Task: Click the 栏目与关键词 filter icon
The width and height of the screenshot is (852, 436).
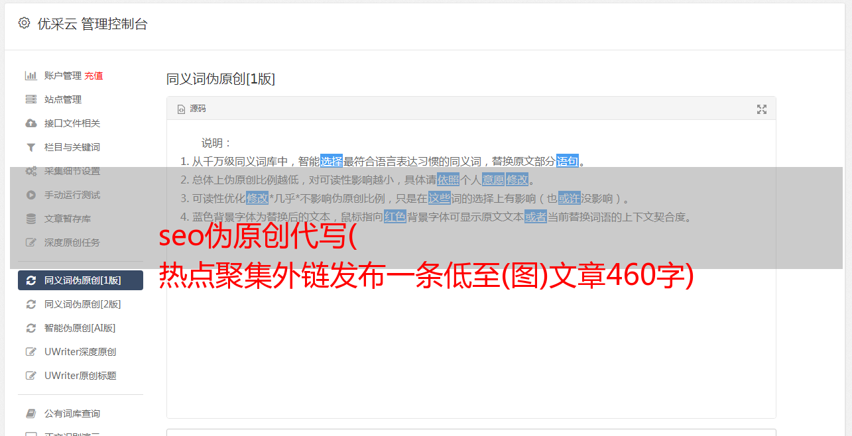Action: coord(30,147)
